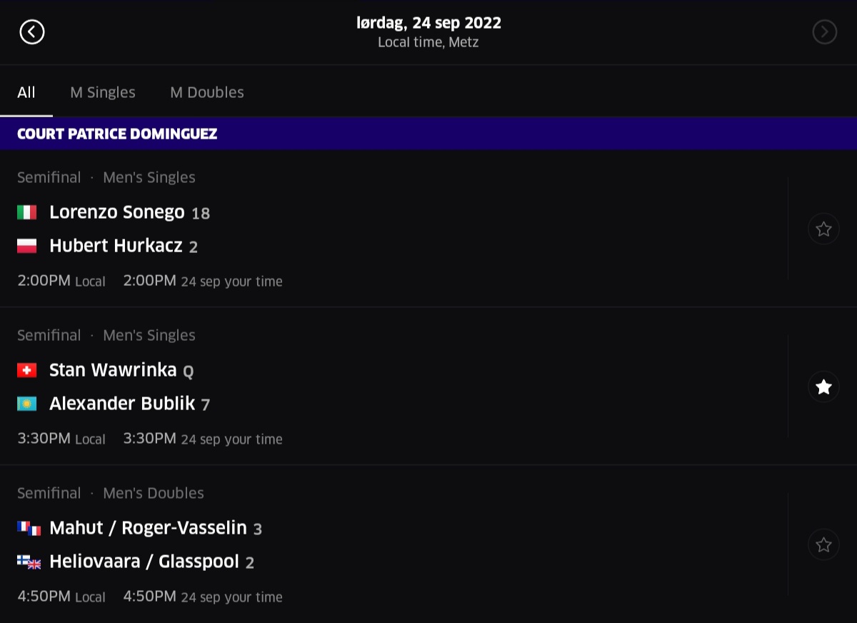Star the Mahut / Roger-Vasselin doubles match

click(823, 544)
